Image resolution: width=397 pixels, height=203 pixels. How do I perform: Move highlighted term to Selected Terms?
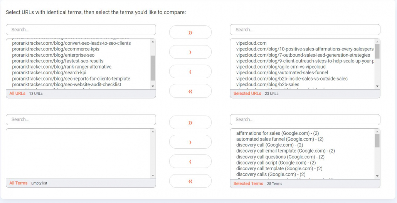190,142
